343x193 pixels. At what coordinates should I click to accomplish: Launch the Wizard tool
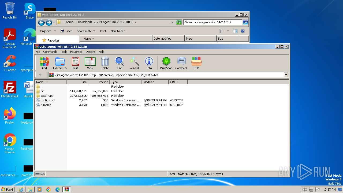tap(134, 63)
